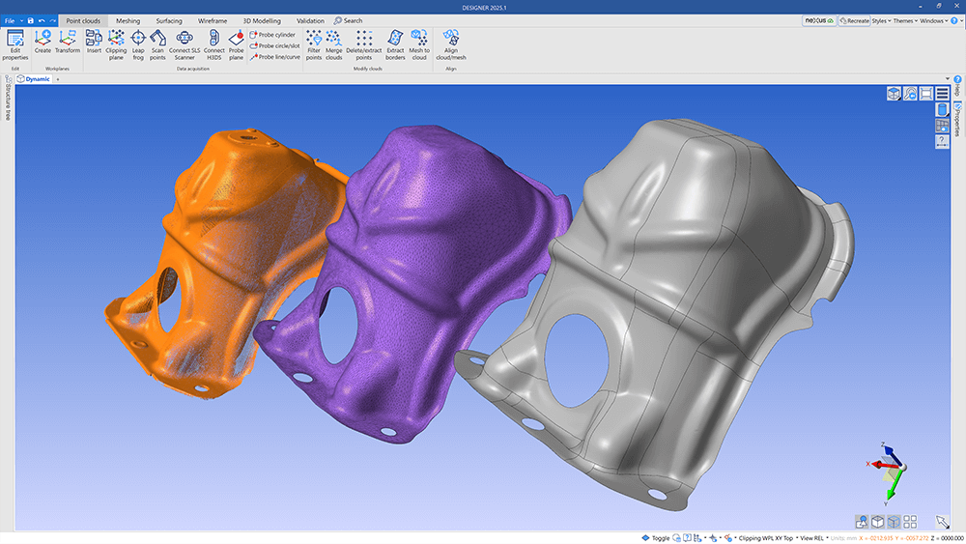966x544 pixels.
Task: Switch to the Point clouds tab
Action: [x=83, y=21]
